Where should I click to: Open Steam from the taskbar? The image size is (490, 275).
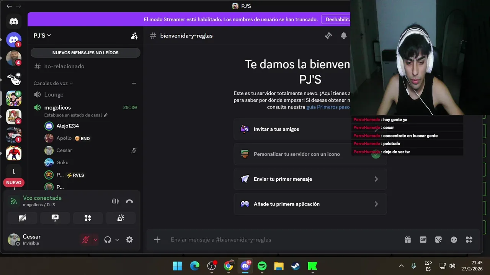coord(296,266)
